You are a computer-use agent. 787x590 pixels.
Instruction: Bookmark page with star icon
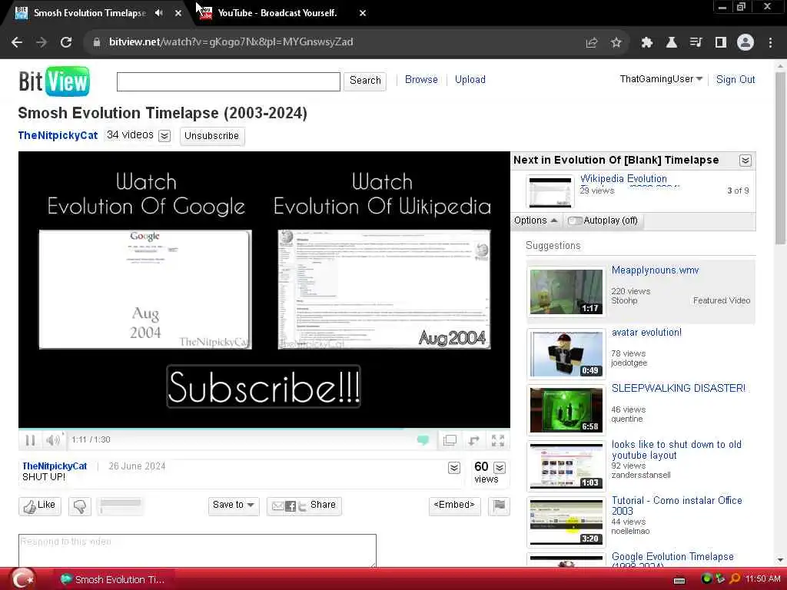616,43
